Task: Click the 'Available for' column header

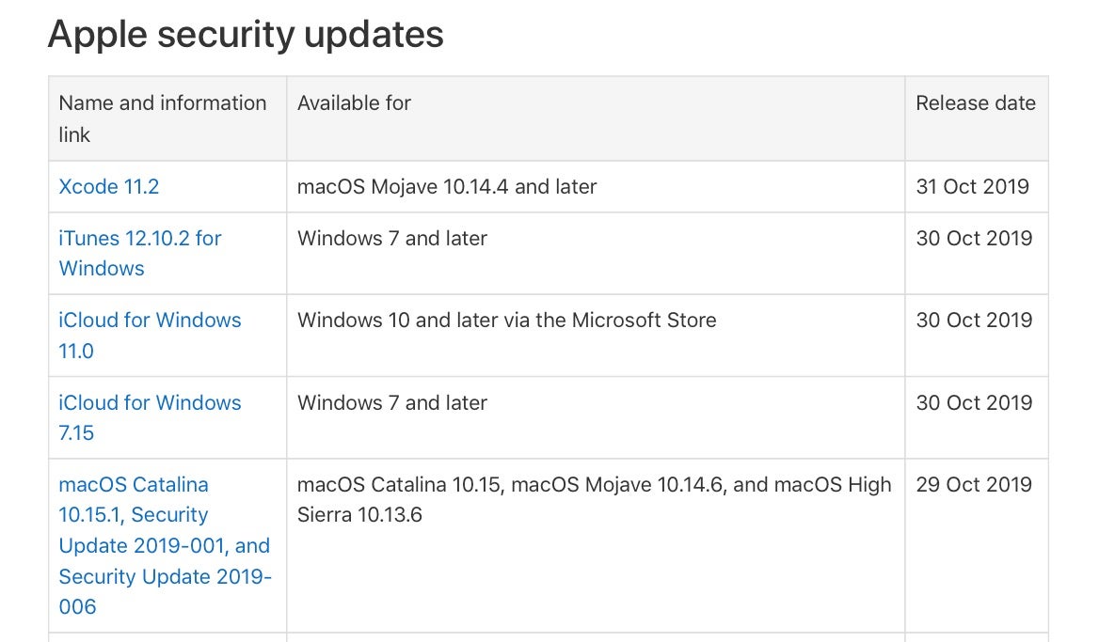Action: (x=354, y=103)
